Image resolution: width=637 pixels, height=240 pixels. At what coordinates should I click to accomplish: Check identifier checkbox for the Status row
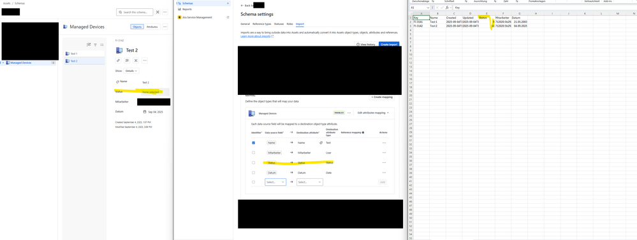tap(254, 162)
